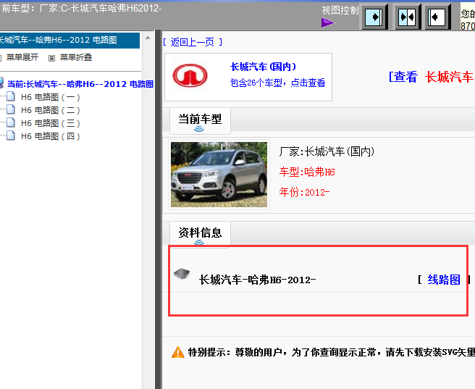Screen dimensions: 475x389
Task: Click the document icon beside H6 电路图 (二)
Action: pyautogui.click(x=11, y=109)
